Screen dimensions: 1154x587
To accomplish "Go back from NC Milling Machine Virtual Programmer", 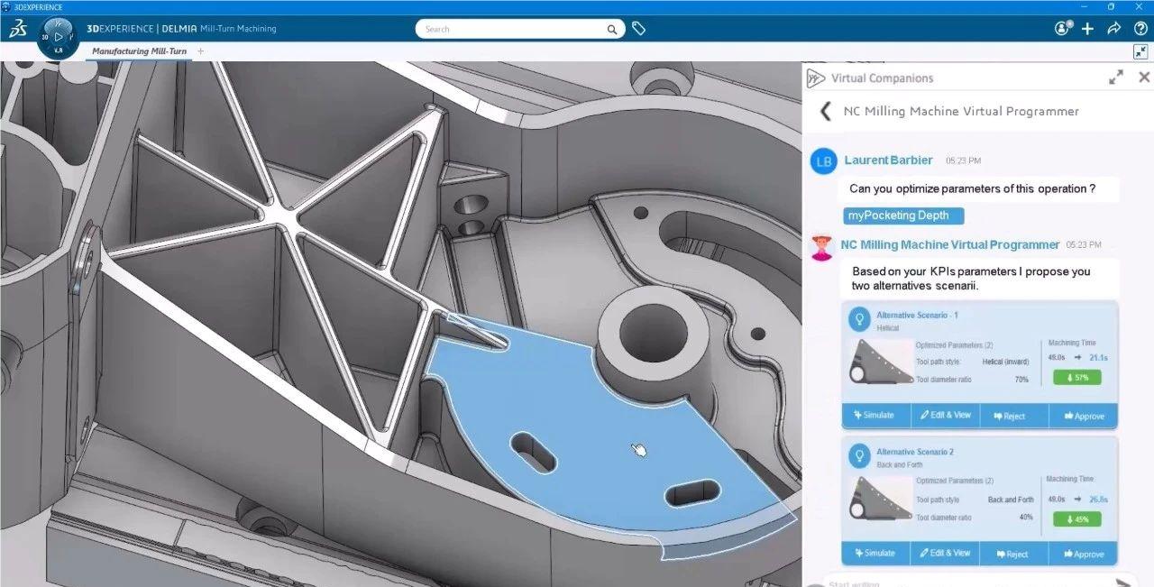I will [824, 111].
